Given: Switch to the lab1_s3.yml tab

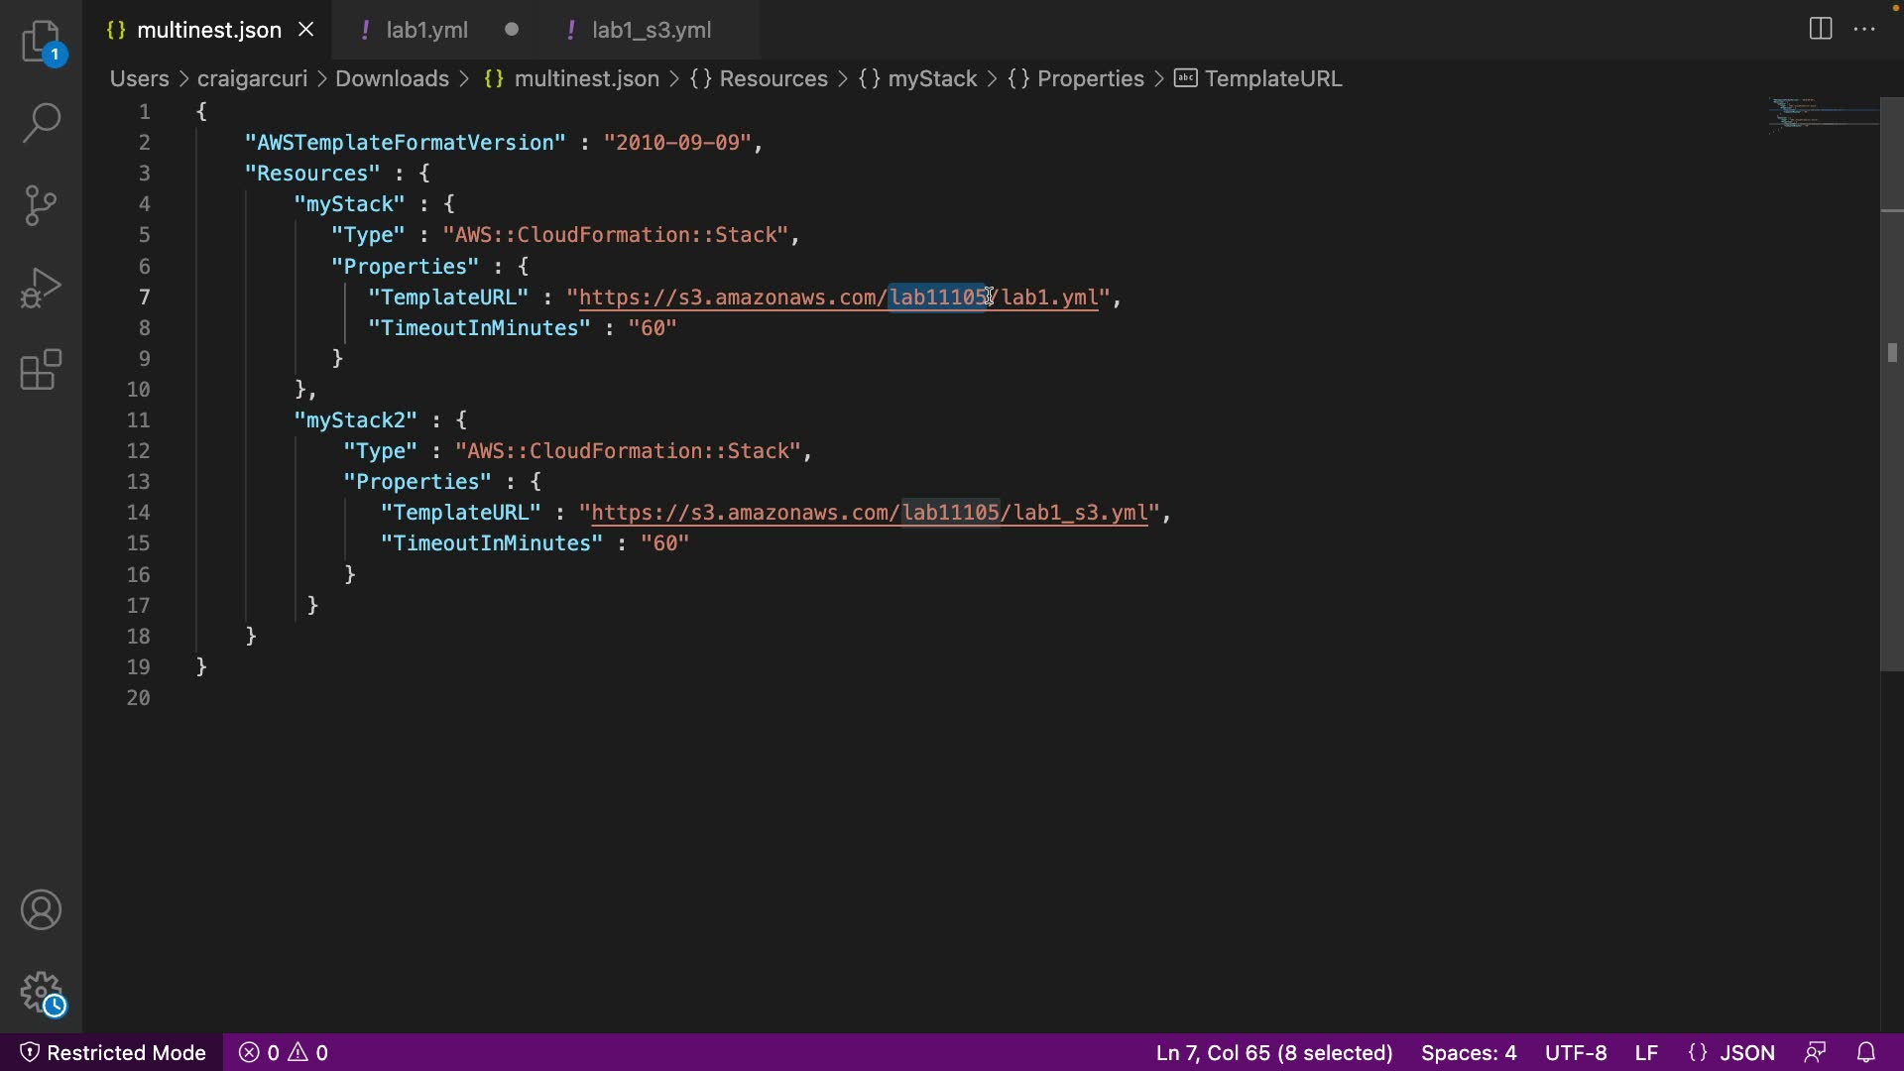Looking at the screenshot, I should (x=652, y=30).
